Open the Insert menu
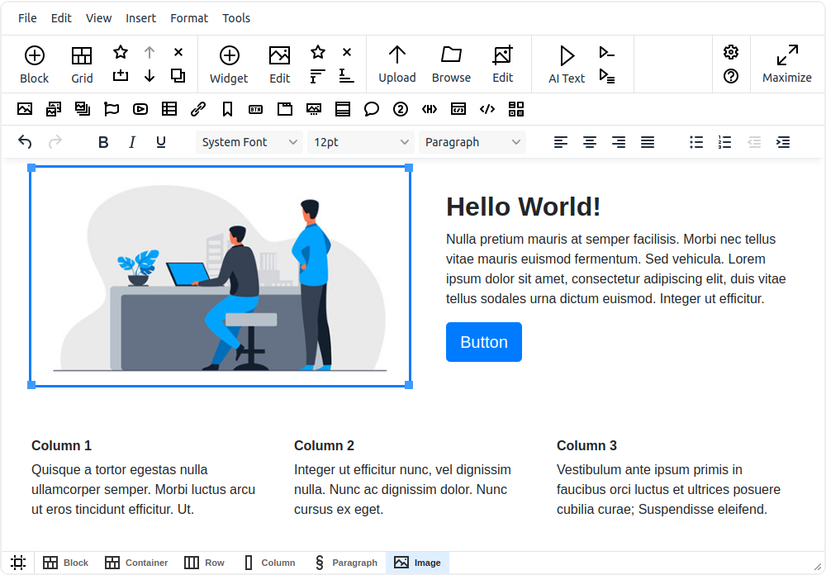This screenshot has height=575, width=826. 140,18
